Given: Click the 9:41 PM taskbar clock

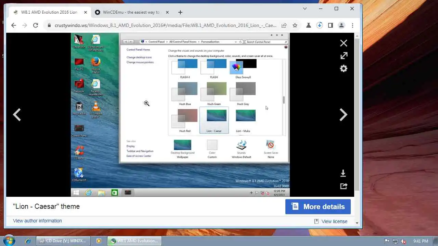Looking at the screenshot, I should 421,241.
